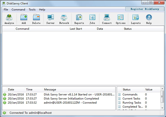Click status panel scrollbar down arrow
This screenshot has width=166, height=117.
[x=162, y=108]
